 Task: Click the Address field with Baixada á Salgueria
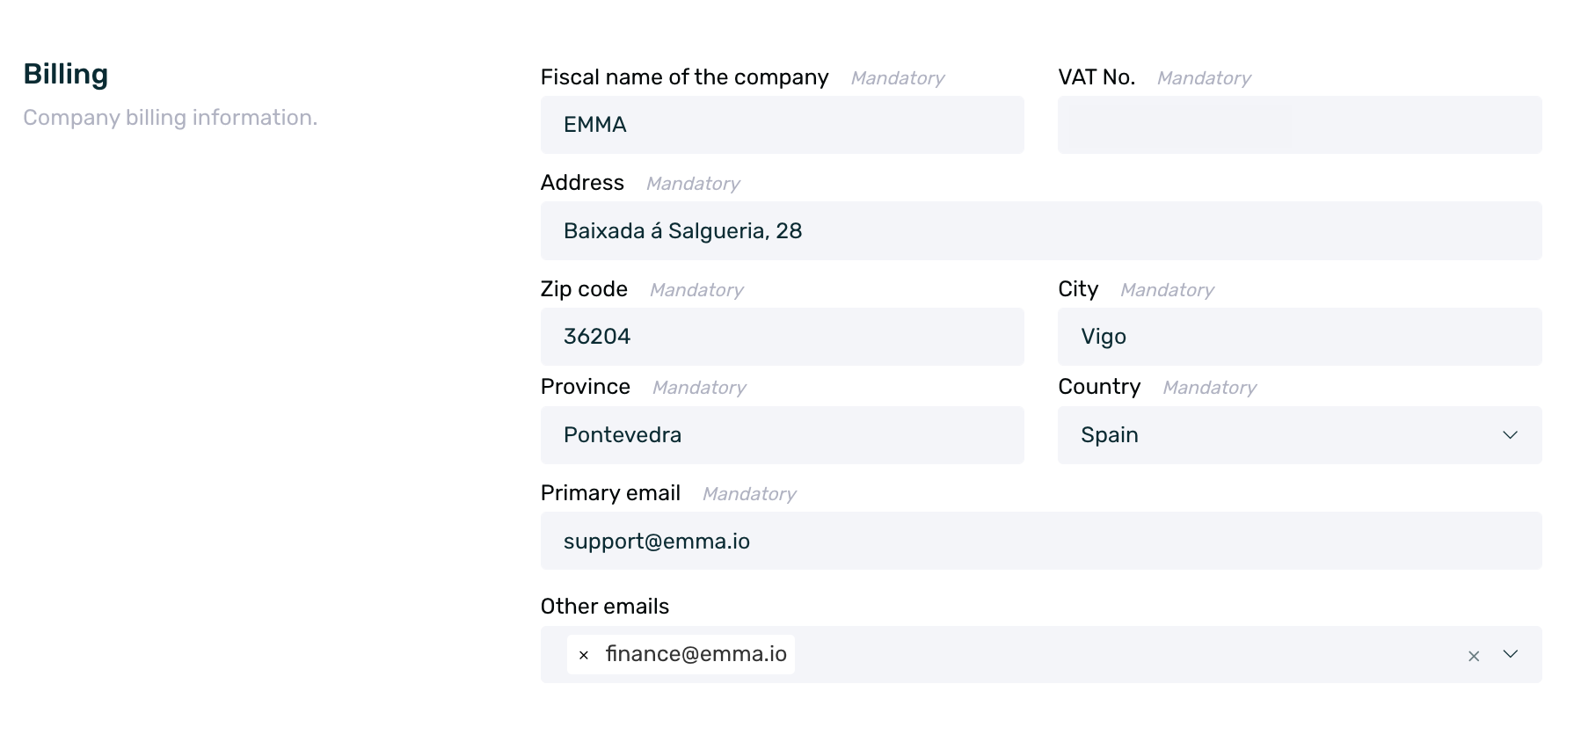(1040, 230)
